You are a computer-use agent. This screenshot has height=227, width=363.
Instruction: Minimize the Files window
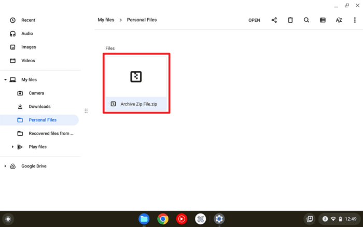coord(336,6)
